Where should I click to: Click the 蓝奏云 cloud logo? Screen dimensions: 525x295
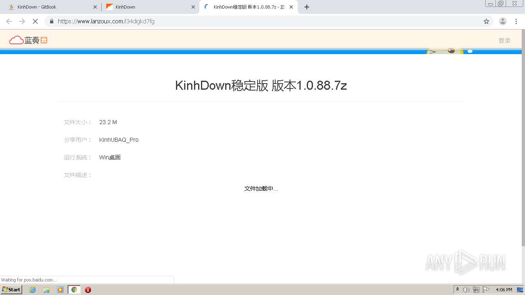click(x=28, y=40)
